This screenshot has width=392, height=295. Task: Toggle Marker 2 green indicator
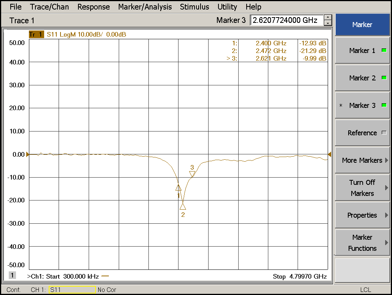pyautogui.click(x=384, y=78)
